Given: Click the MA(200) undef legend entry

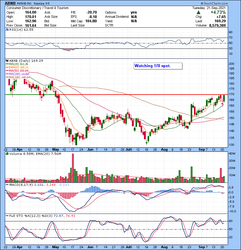Looking at the screenshot, I should click(x=17, y=74).
